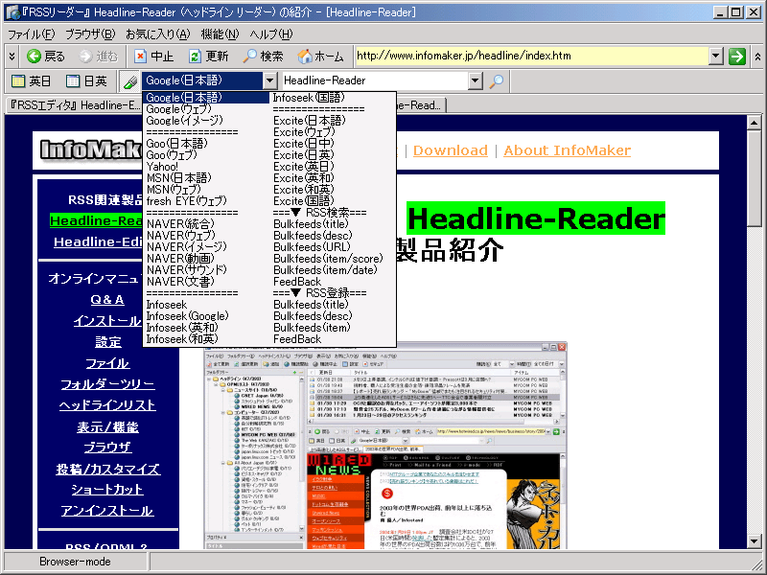Open the ショートカット sidebar link
This screenshot has height=575, width=767.
pos(107,490)
